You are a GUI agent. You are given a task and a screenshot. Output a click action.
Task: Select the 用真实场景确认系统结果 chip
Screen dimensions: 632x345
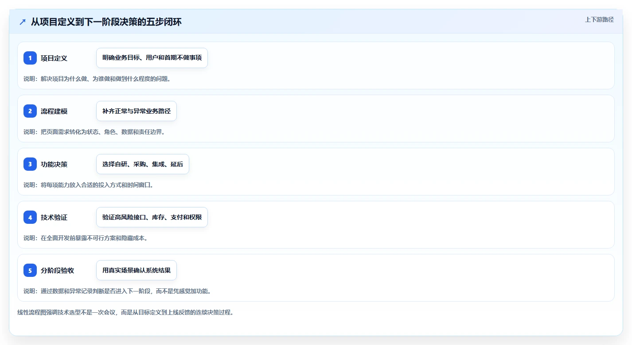click(x=137, y=270)
